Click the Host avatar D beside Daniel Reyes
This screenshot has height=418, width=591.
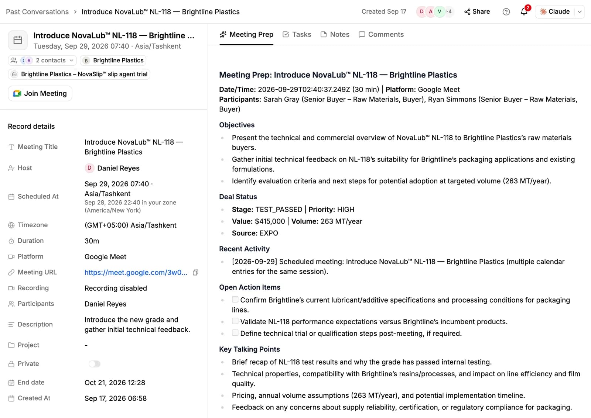(89, 168)
